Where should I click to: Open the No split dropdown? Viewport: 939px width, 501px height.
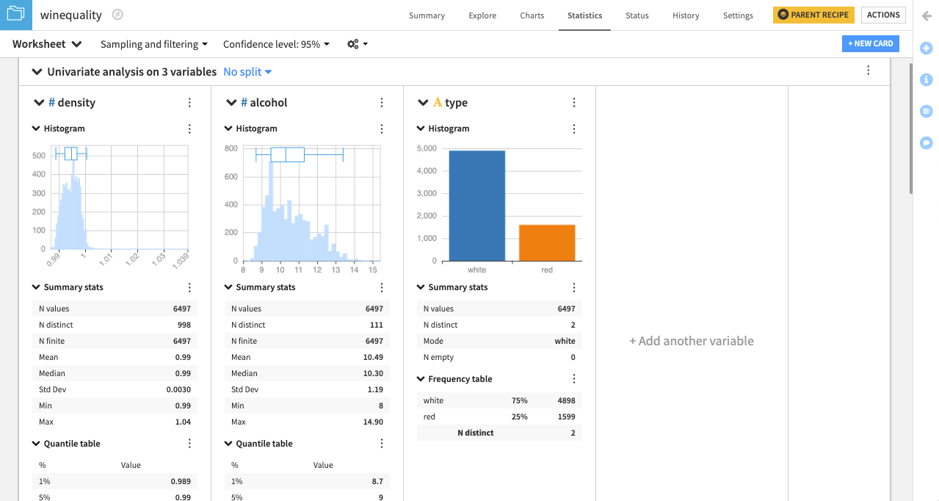coord(247,72)
